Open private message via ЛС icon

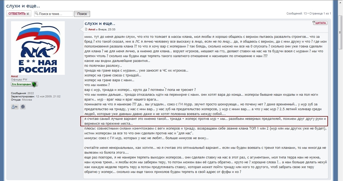click(15, 107)
